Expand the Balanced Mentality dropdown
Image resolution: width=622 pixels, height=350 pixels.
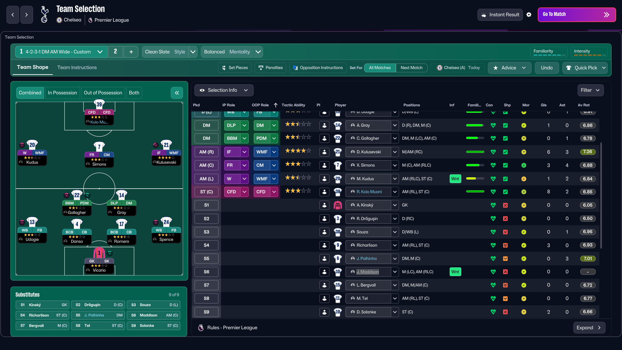click(x=258, y=52)
